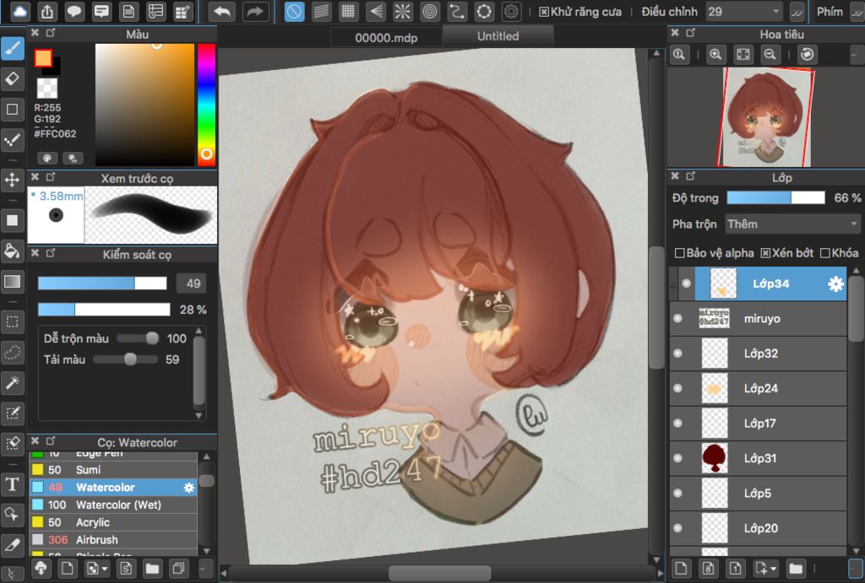
Task: Select the Text tool
Action: pos(12,483)
